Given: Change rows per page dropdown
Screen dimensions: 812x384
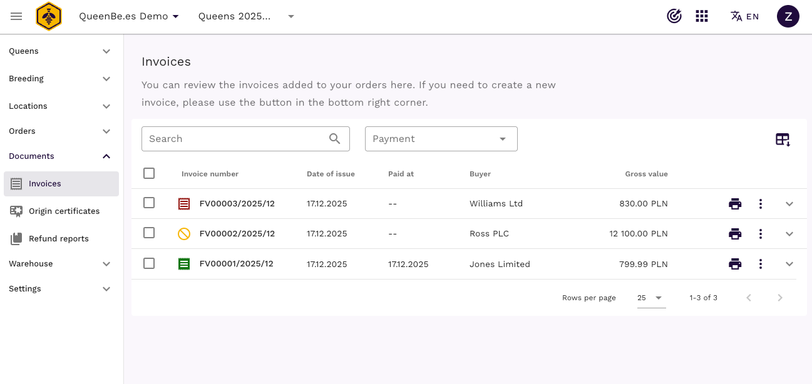Looking at the screenshot, I should (x=650, y=298).
